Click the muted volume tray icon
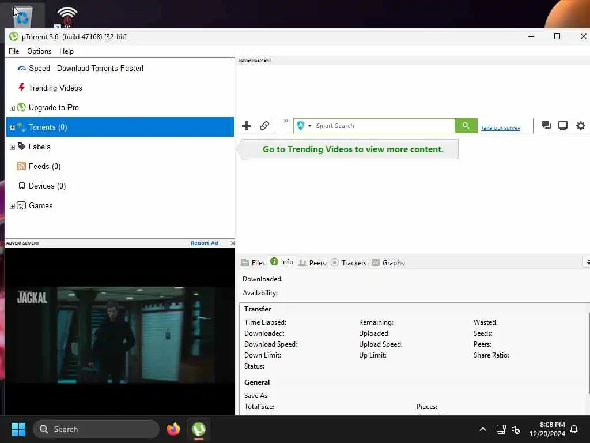The height and width of the screenshot is (443, 590). pos(516,429)
